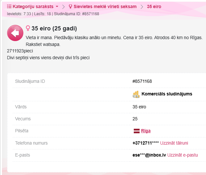Expand the dropdown caret beside Kategoriju saraksts
Image resolution: width=206 pixels, height=175 pixels.
tap(57, 6)
